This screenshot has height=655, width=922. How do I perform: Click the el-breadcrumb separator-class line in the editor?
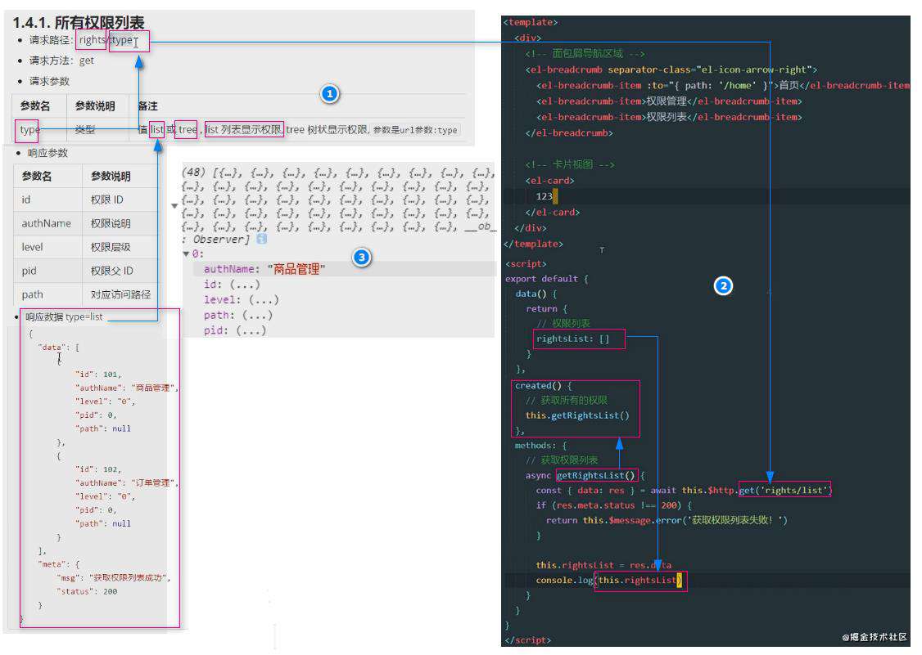(671, 70)
